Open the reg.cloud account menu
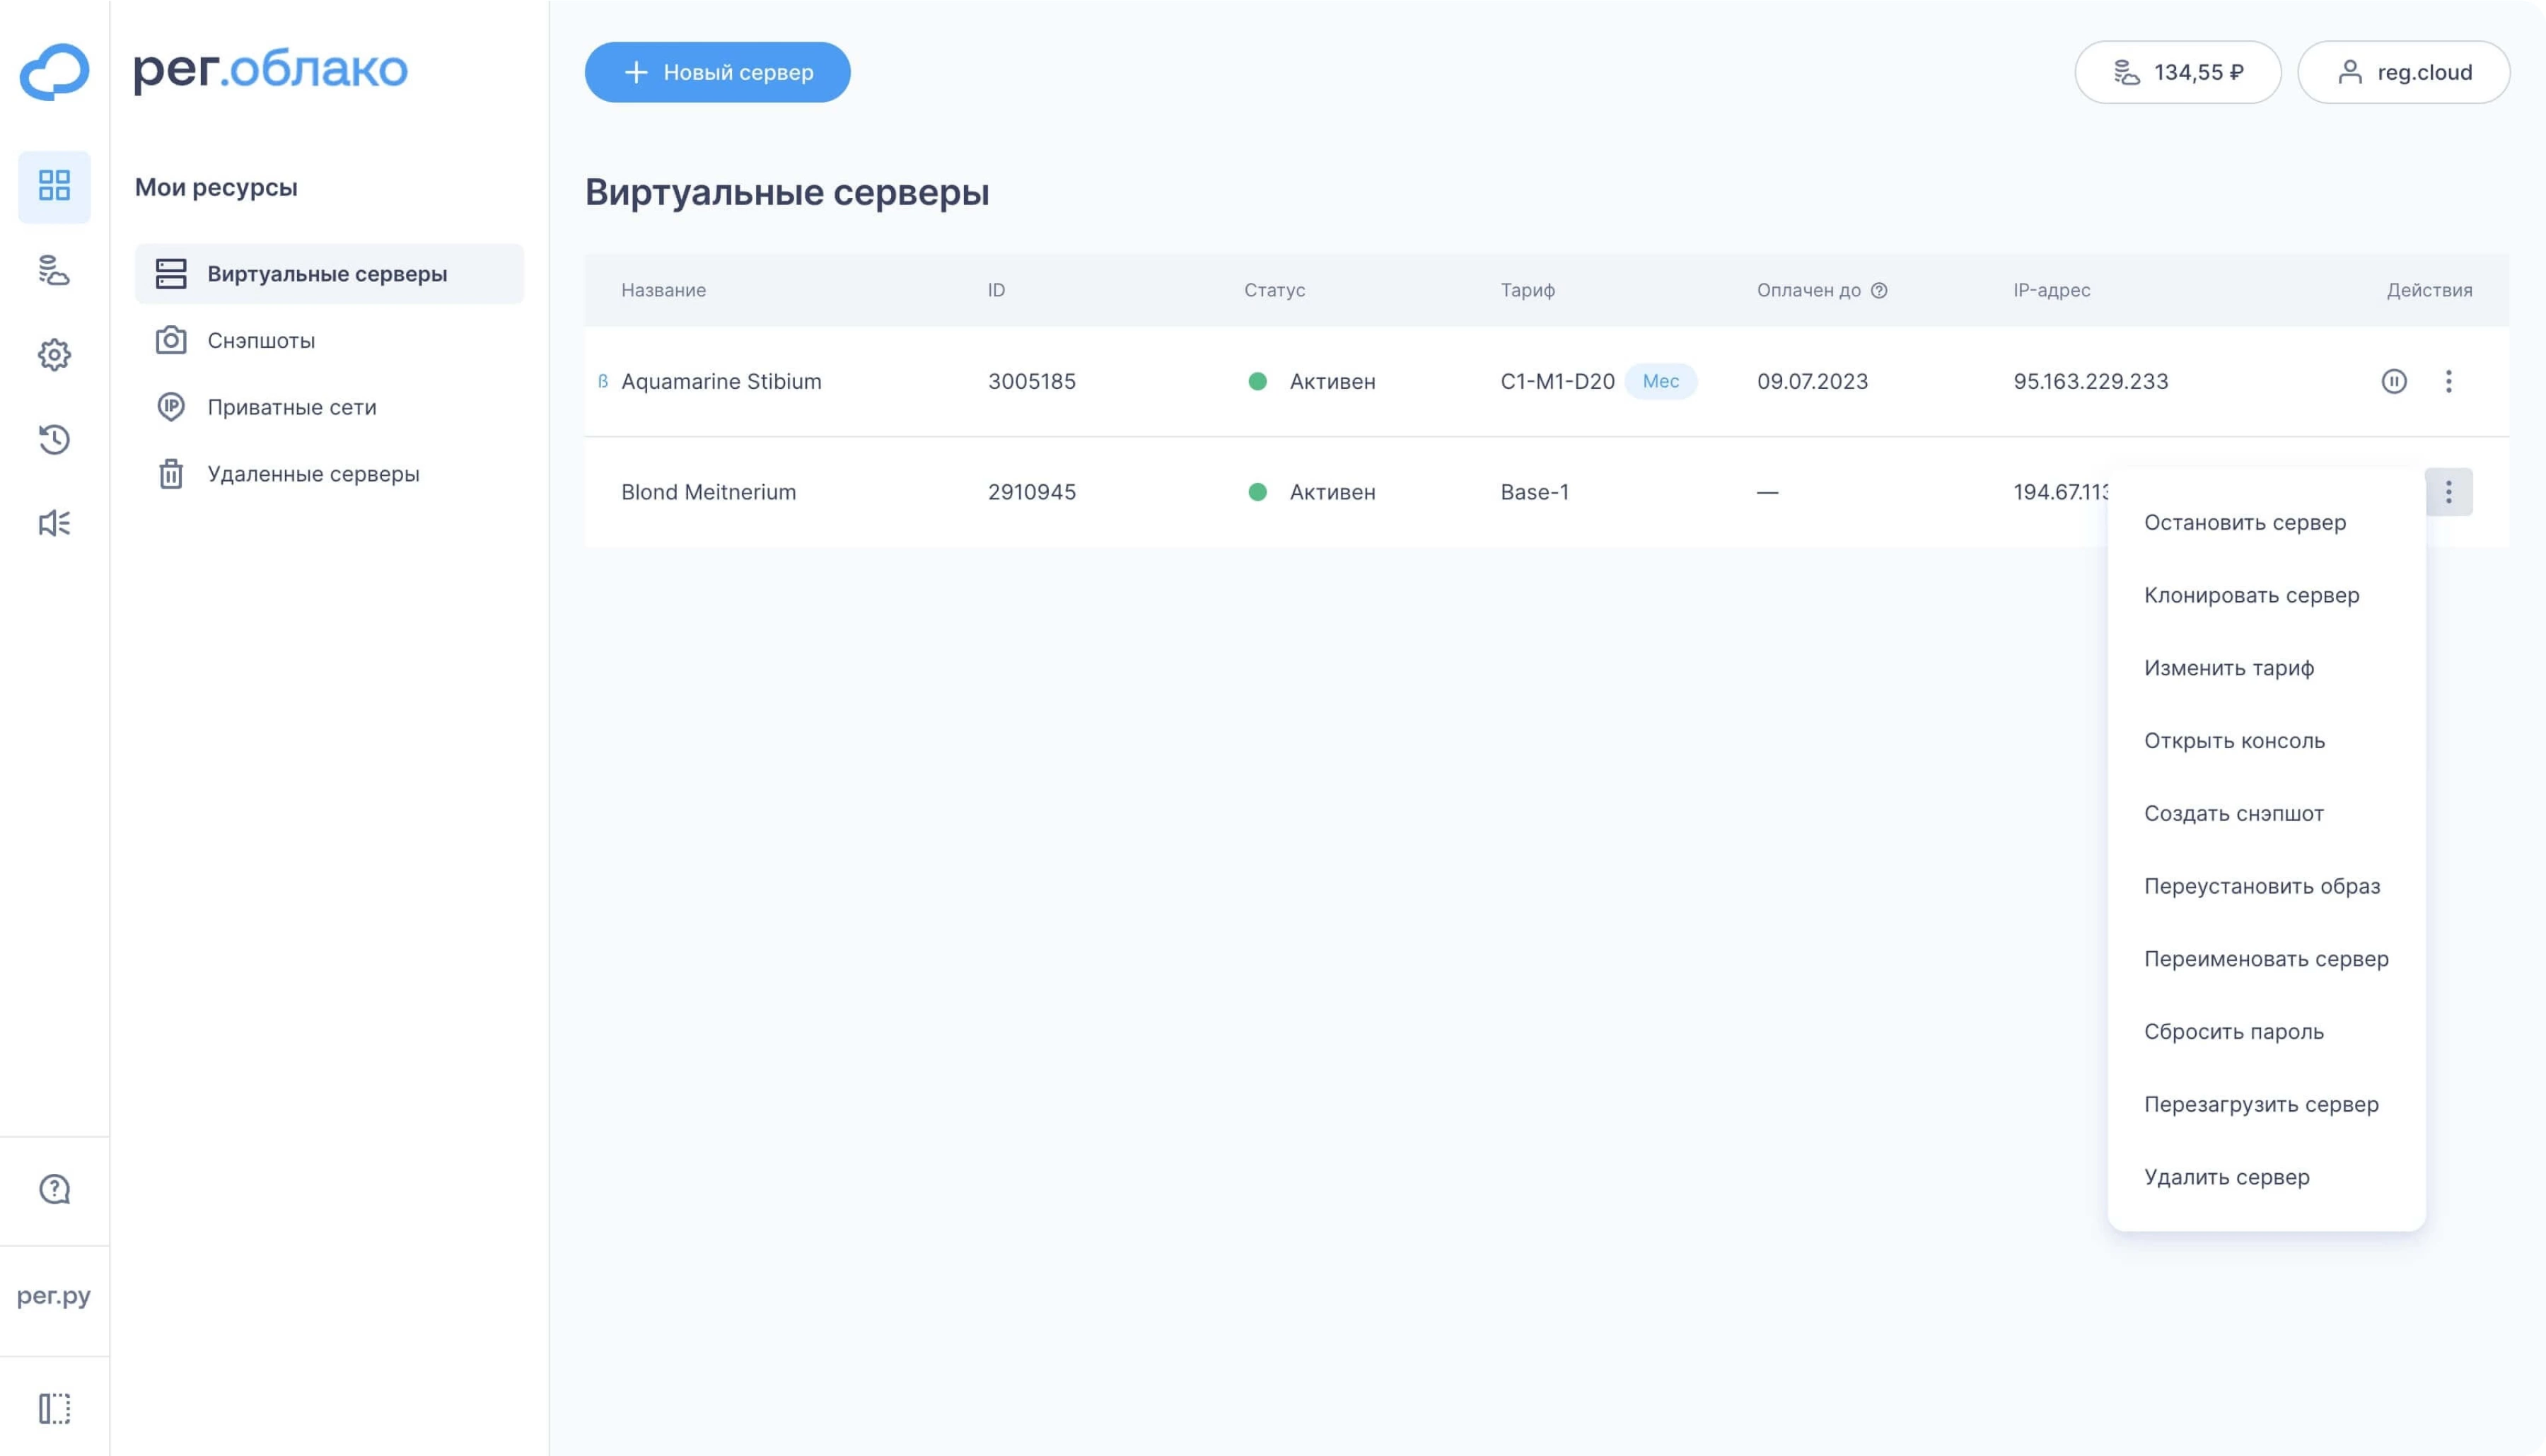 click(x=2403, y=72)
